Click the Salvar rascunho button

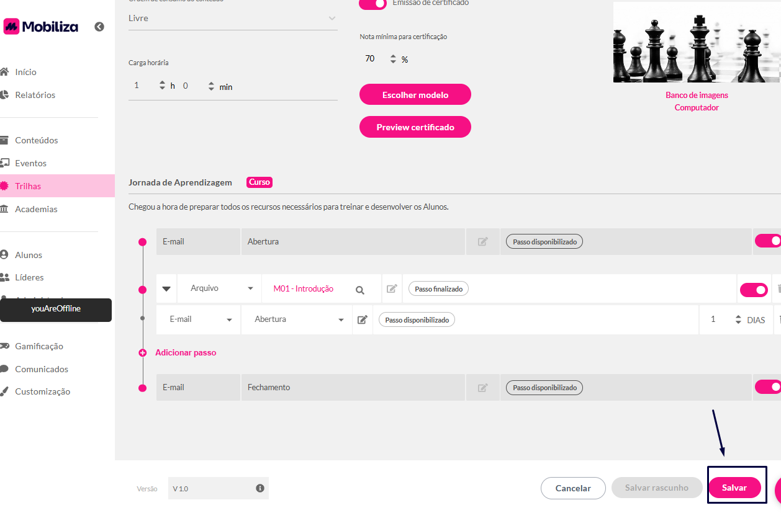tap(656, 488)
